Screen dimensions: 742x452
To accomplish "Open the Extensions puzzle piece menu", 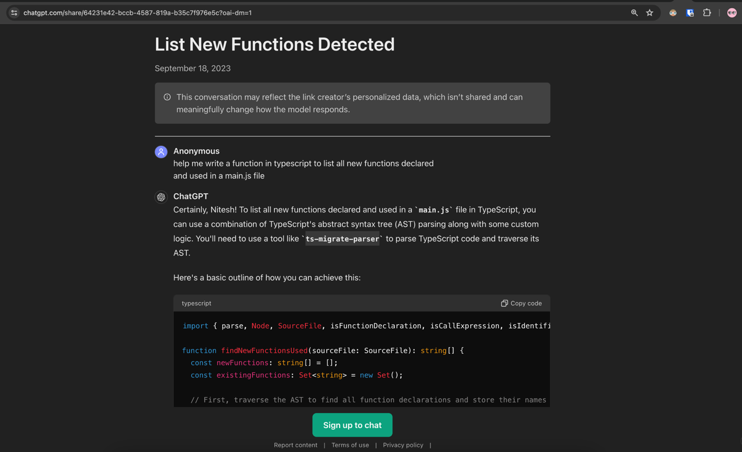I will (x=707, y=13).
